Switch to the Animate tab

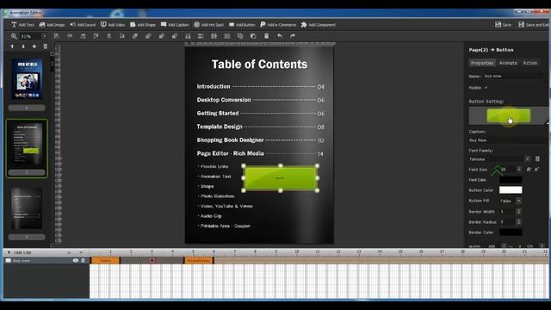point(508,63)
